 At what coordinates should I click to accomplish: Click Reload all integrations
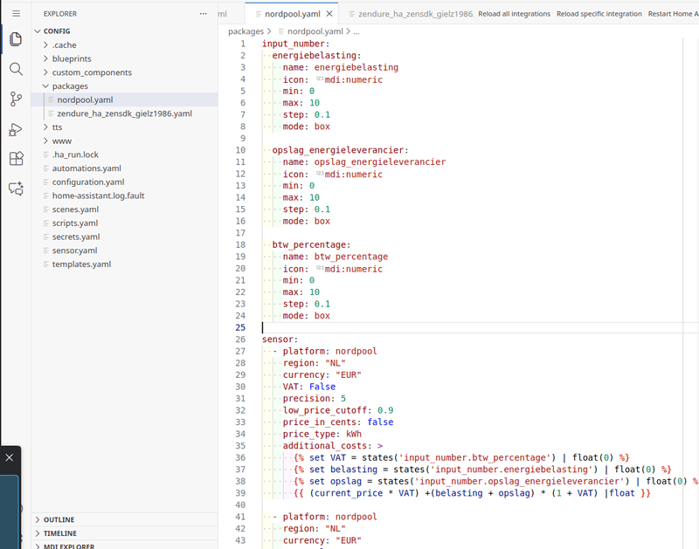pyautogui.click(x=514, y=14)
